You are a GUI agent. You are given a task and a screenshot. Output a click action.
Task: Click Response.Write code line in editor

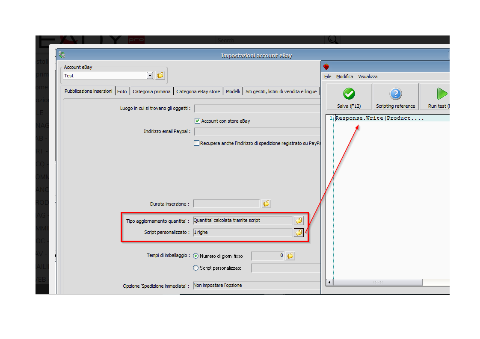coord(379,118)
